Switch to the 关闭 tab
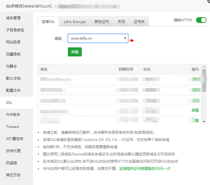The image size is (210, 185). coord(121,21)
